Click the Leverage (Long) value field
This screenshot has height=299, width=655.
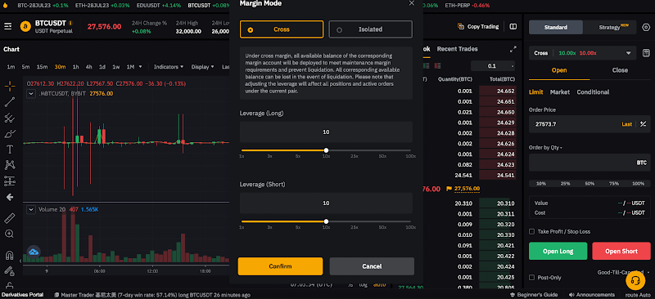pos(326,132)
